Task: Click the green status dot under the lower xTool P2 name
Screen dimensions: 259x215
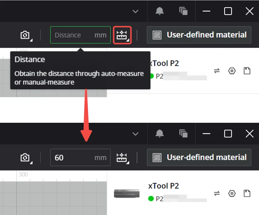Action: click(x=151, y=199)
